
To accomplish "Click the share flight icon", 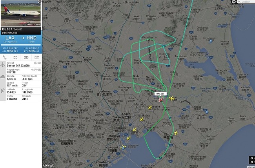I will pyautogui.click(x=37, y=57).
